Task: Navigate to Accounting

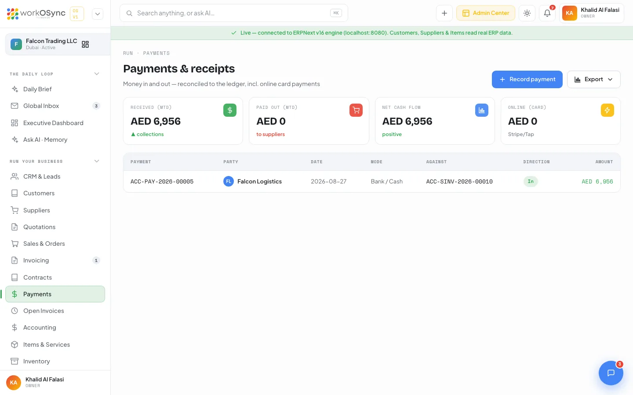Action: pos(55,327)
